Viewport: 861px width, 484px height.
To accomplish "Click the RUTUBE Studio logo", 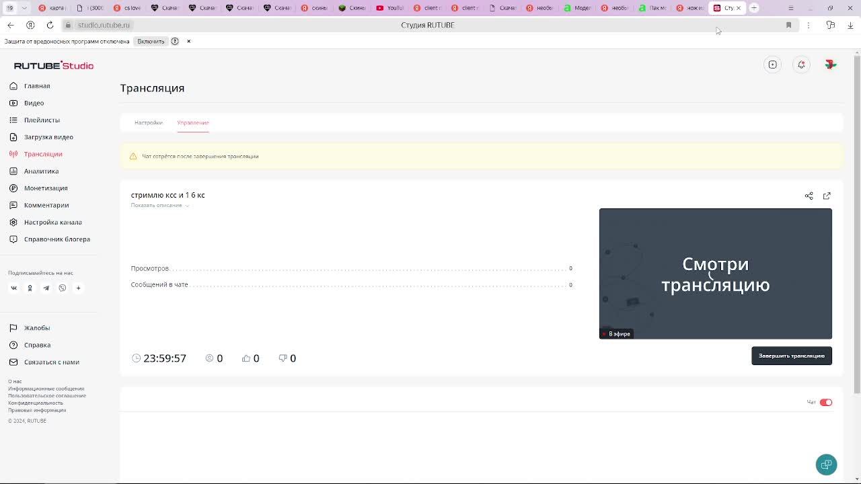I will click(54, 65).
